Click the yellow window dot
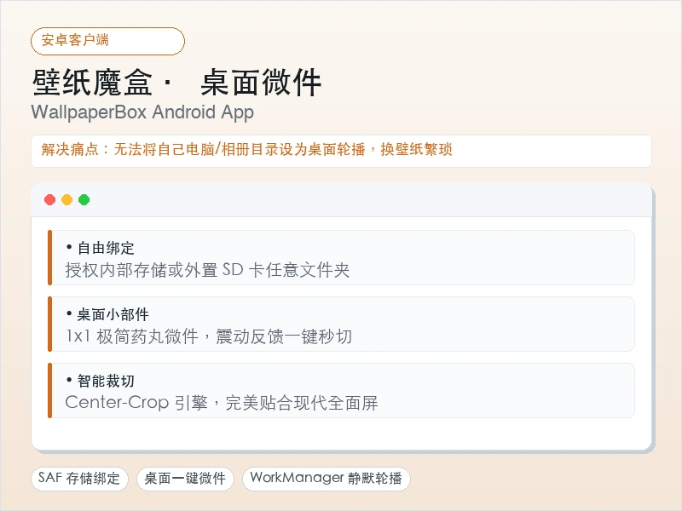The width and height of the screenshot is (682, 511). click(67, 199)
